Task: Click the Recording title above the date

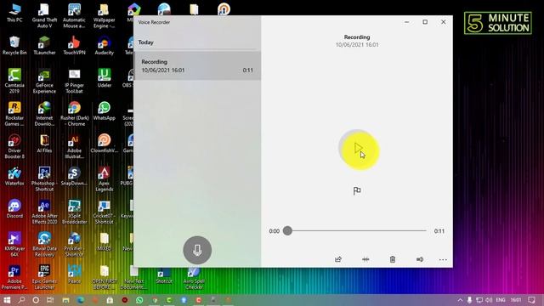Action: coord(357,37)
